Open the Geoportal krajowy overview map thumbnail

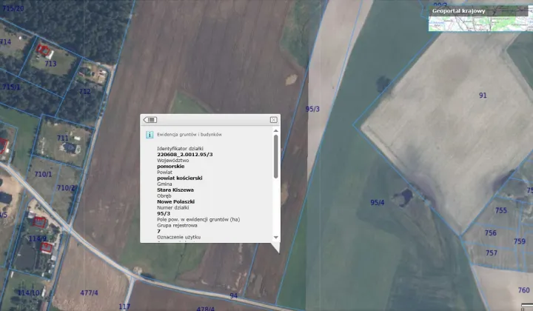pyautogui.click(x=480, y=24)
